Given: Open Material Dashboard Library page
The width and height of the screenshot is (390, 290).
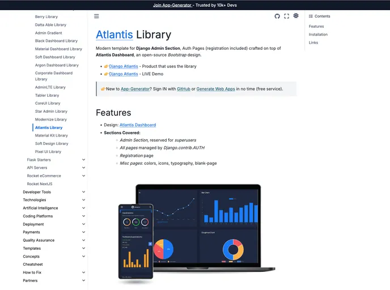Looking at the screenshot, I should pos(58,49).
